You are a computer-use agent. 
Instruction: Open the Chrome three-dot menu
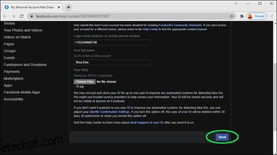coord(272,16)
